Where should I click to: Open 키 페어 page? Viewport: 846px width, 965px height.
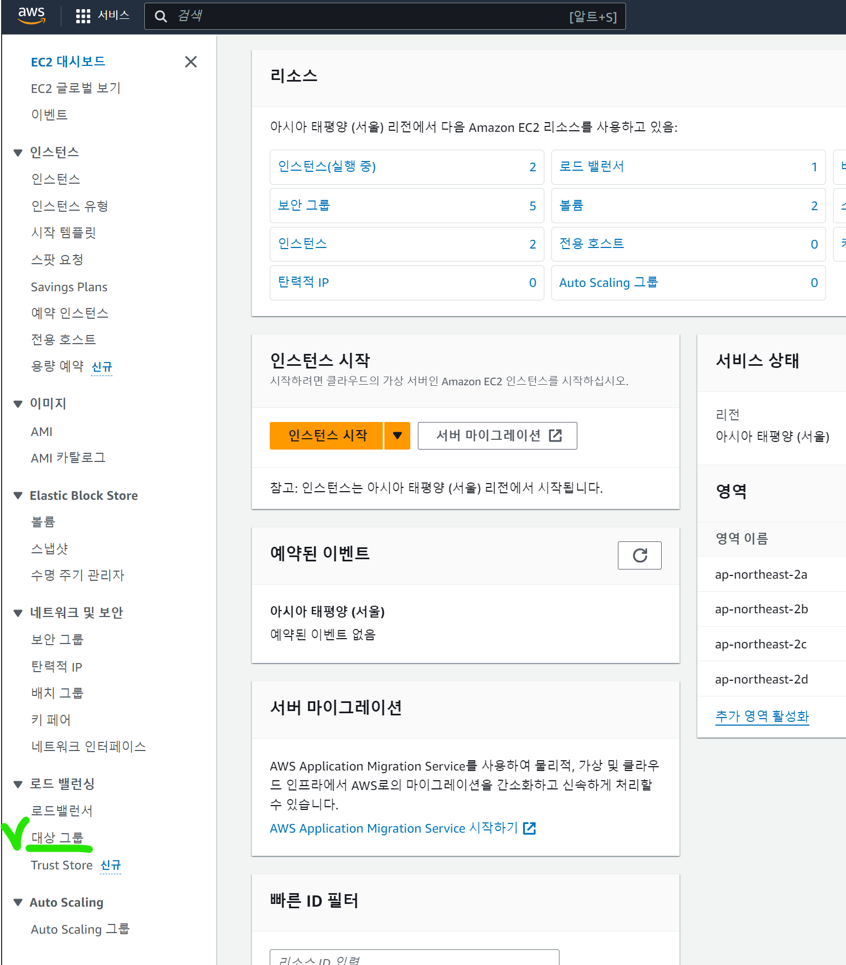[51, 720]
